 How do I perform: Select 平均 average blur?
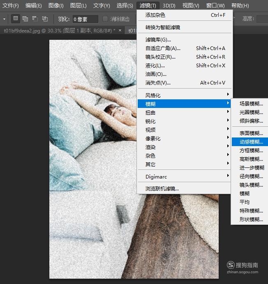[x=250, y=202]
